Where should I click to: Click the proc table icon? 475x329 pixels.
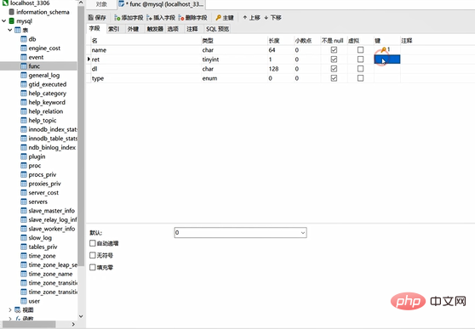[24, 166]
